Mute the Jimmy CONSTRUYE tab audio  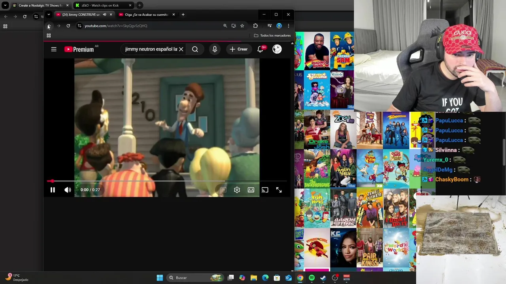(104, 15)
